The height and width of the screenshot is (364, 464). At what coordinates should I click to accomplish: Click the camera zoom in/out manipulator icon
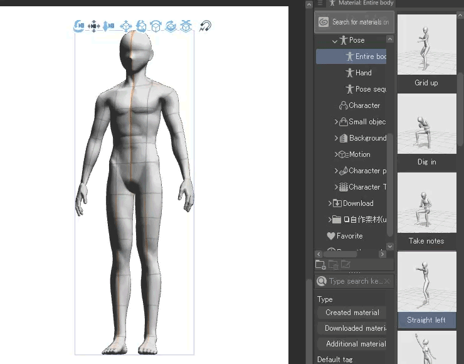click(x=108, y=26)
